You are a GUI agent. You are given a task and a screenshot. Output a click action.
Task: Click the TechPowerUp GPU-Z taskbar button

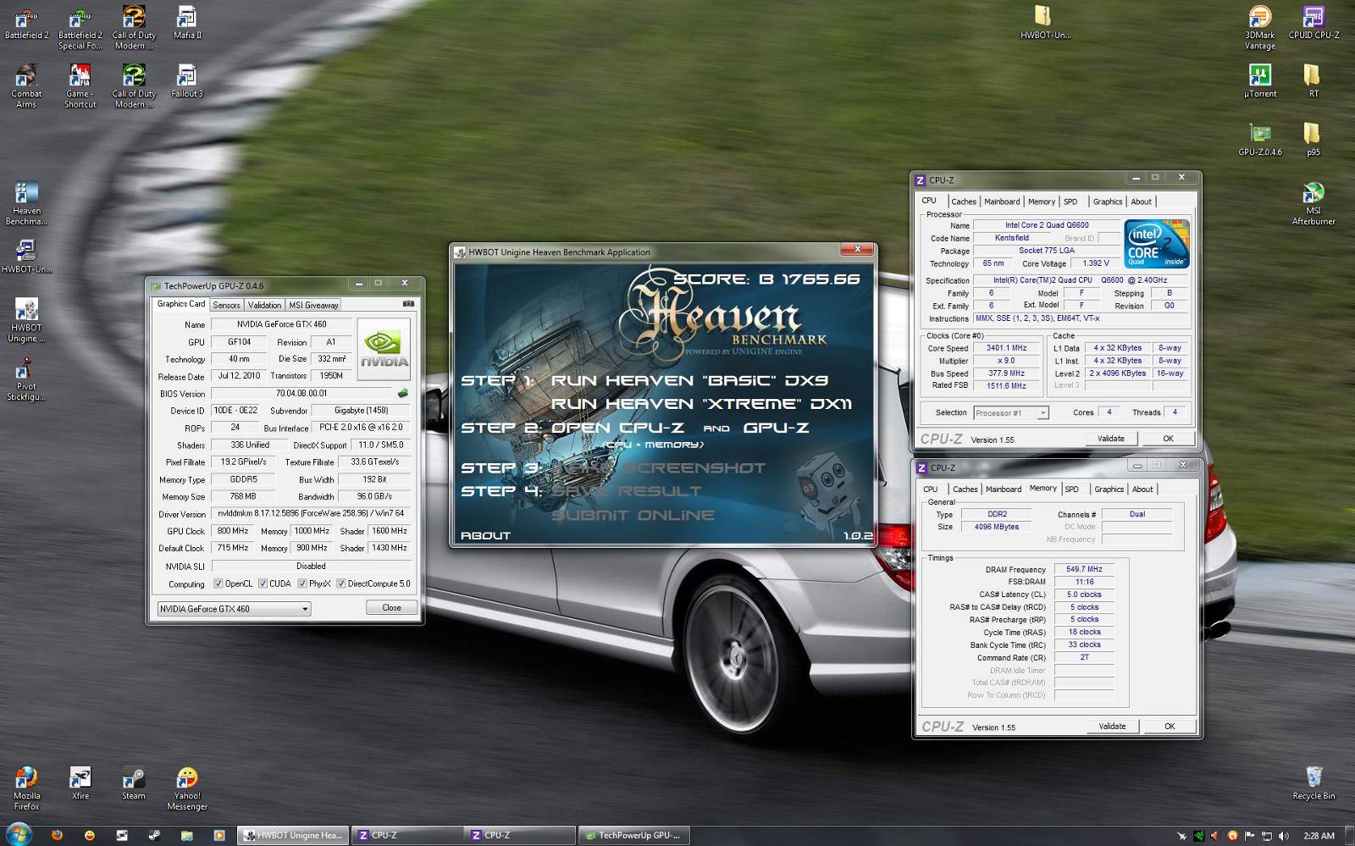click(634, 835)
